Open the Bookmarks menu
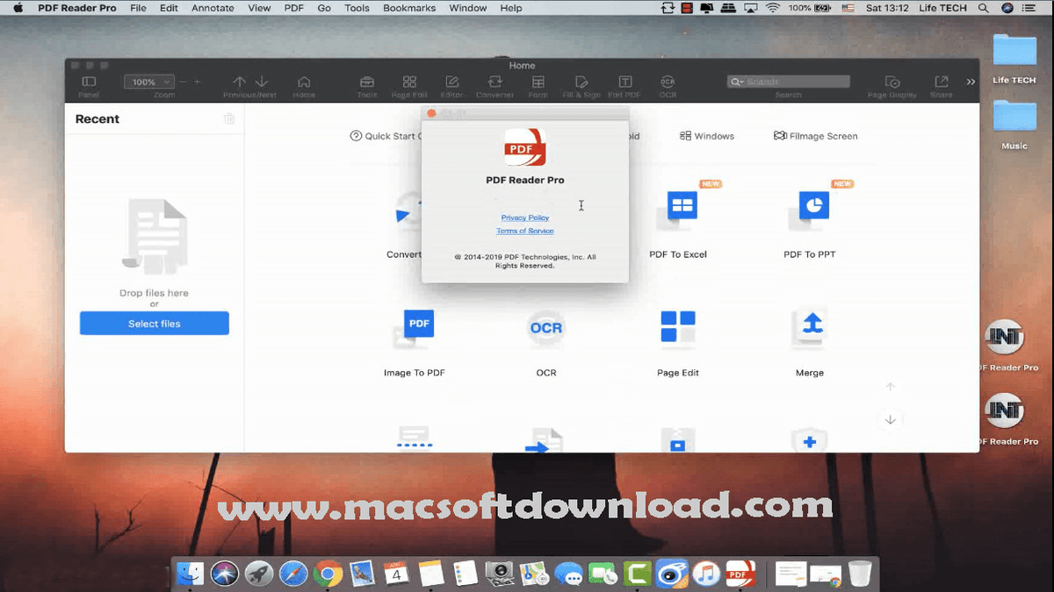This screenshot has width=1054, height=592. click(x=409, y=8)
